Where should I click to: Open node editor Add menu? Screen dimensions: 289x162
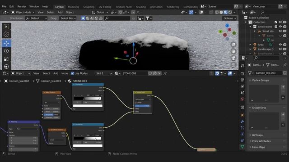click(x=56, y=73)
